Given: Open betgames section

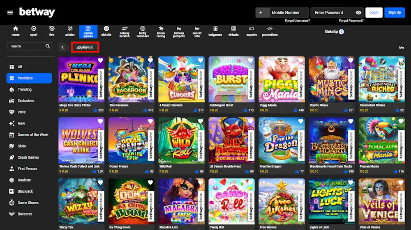Looking at the screenshot, I should [x=215, y=31].
